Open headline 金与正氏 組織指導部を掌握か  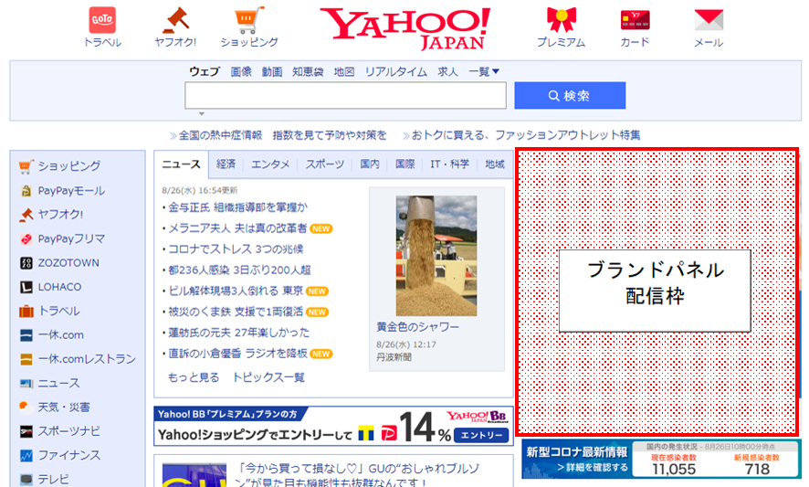click(x=237, y=207)
